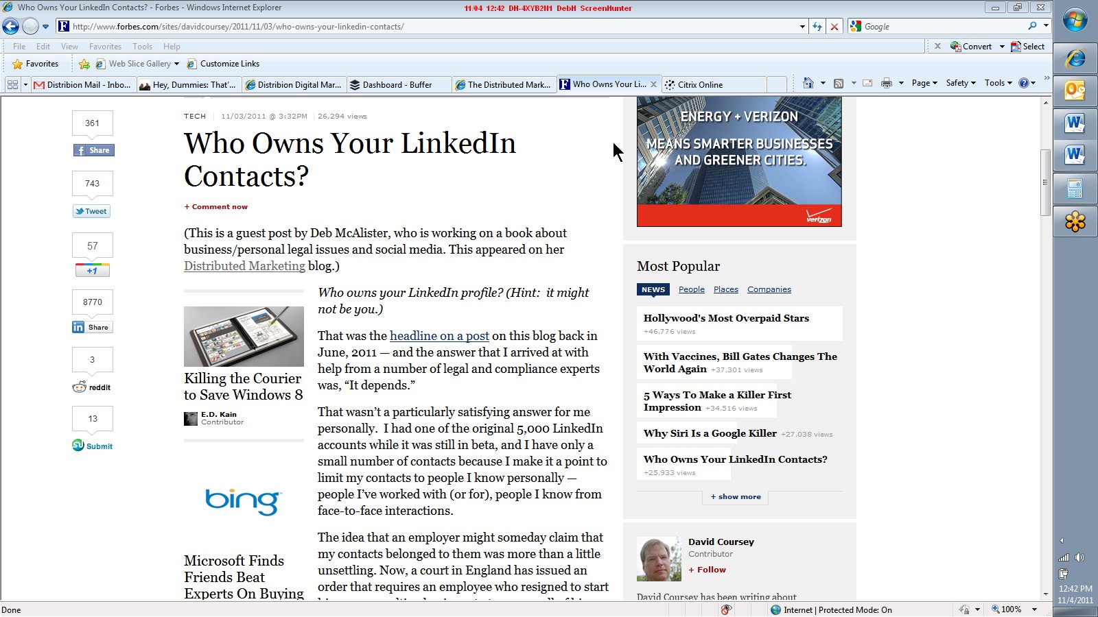
Task: Click the Stop loading red X icon
Action: [834, 27]
